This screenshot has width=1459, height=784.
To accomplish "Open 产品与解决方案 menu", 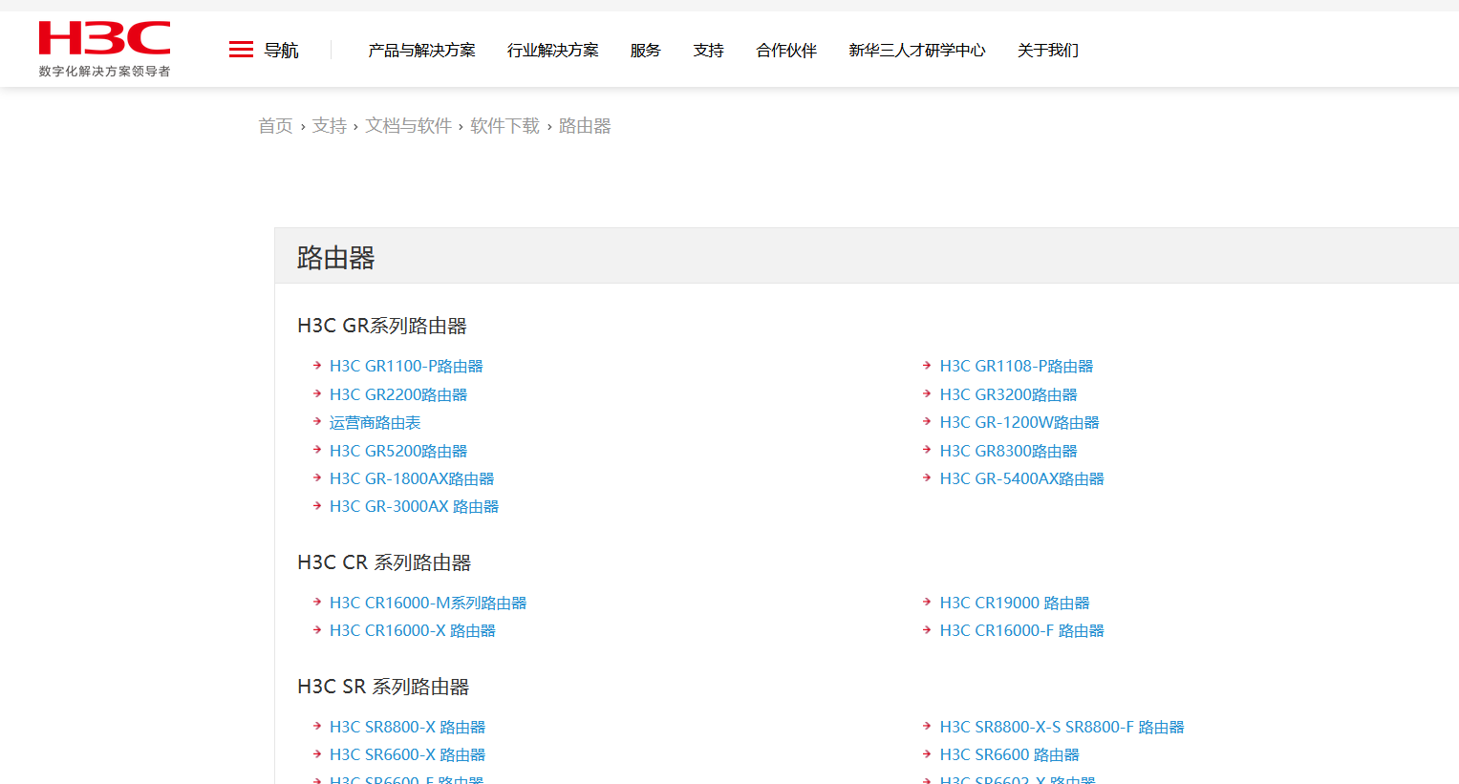I will coord(421,51).
